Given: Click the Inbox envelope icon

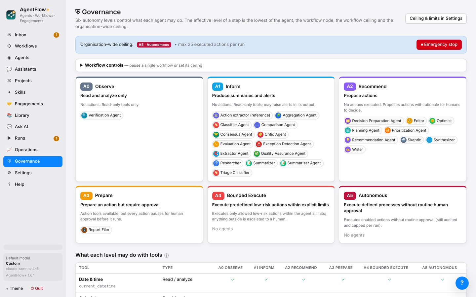Looking at the screenshot, I should click(9, 35).
